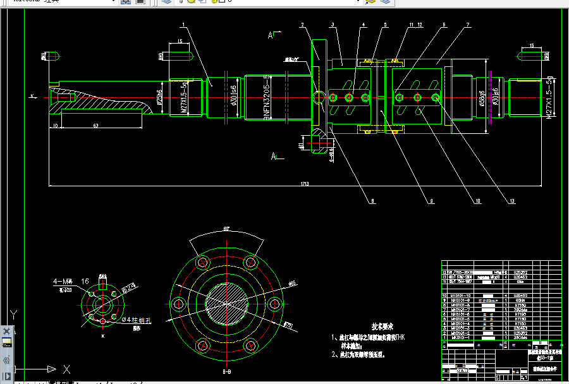This screenshot has width=569, height=384.
Task: Click the dimension text 63
Action: tap(96, 126)
